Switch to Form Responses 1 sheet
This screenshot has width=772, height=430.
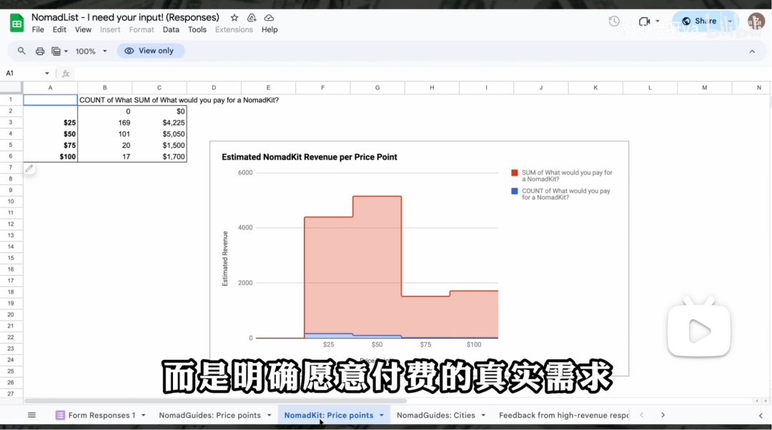click(102, 415)
